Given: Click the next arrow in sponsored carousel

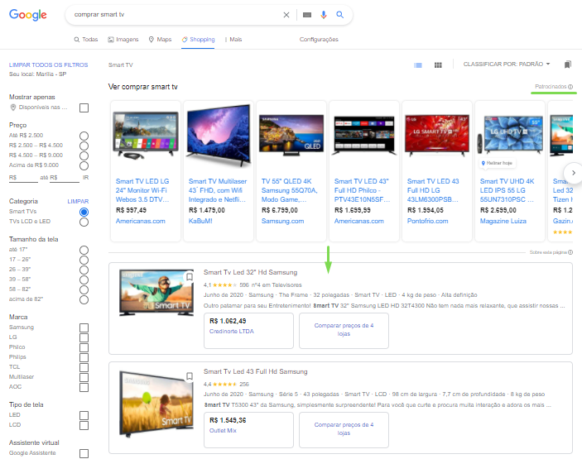Looking at the screenshot, I should click(x=573, y=173).
